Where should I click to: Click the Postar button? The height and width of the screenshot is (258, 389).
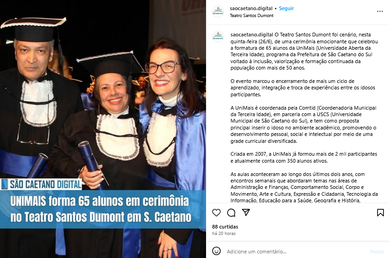click(377, 252)
